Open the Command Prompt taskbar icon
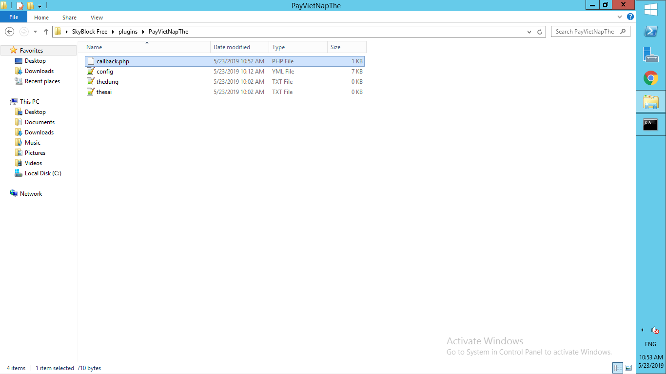 point(651,125)
